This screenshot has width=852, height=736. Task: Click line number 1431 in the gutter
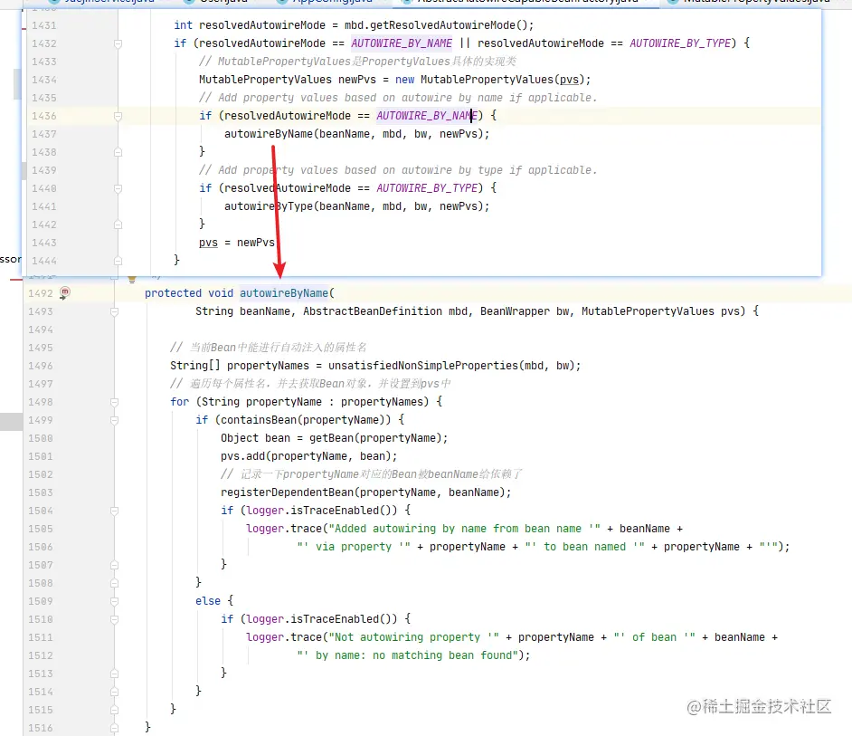pos(44,25)
